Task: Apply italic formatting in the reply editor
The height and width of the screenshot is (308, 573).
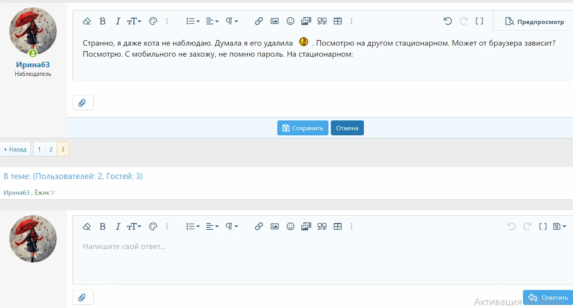Action: point(118,227)
